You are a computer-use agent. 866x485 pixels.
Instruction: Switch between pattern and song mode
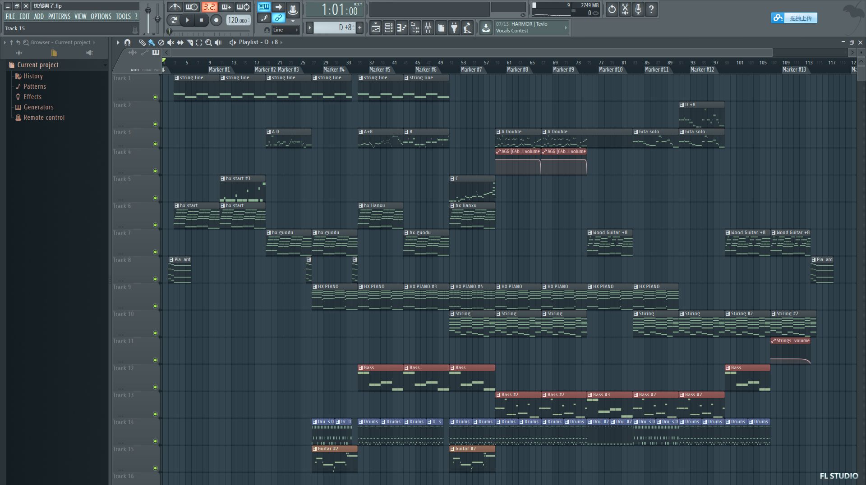coord(173,20)
